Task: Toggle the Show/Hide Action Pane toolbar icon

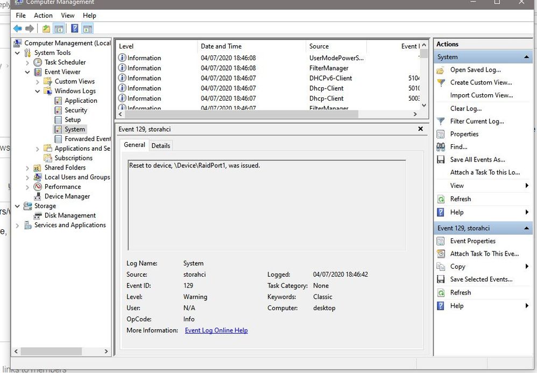Action: pyautogui.click(x=88, y=29)
